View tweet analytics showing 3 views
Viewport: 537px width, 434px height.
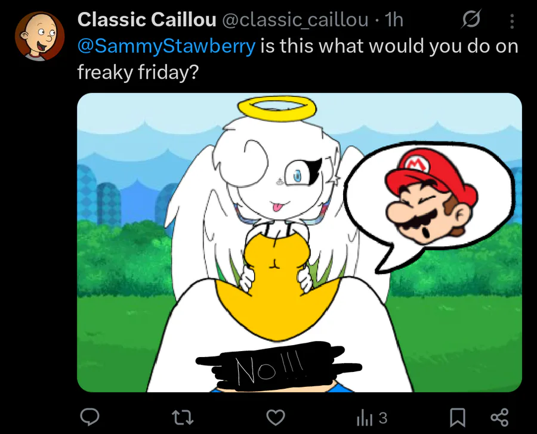click(372, 418)
